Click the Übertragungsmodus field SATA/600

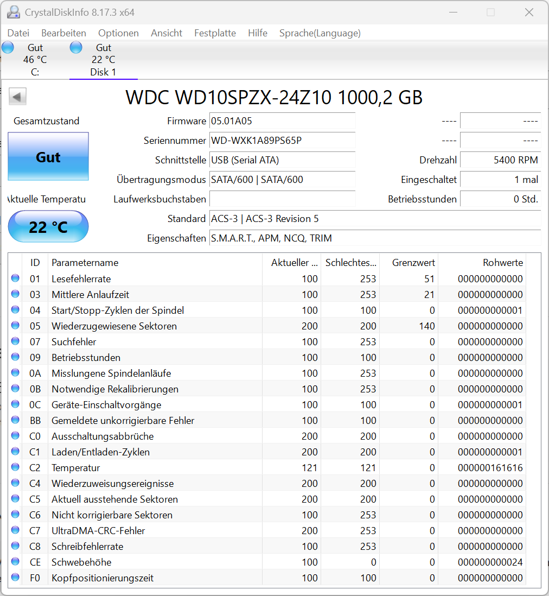tap(282, 180)
